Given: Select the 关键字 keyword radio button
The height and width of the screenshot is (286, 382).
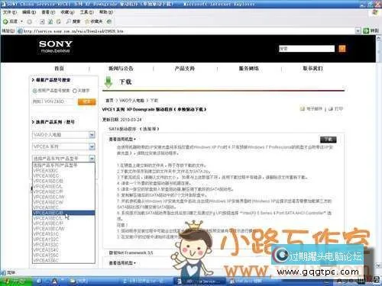Looking at the screenshot, I should point(75,91).
